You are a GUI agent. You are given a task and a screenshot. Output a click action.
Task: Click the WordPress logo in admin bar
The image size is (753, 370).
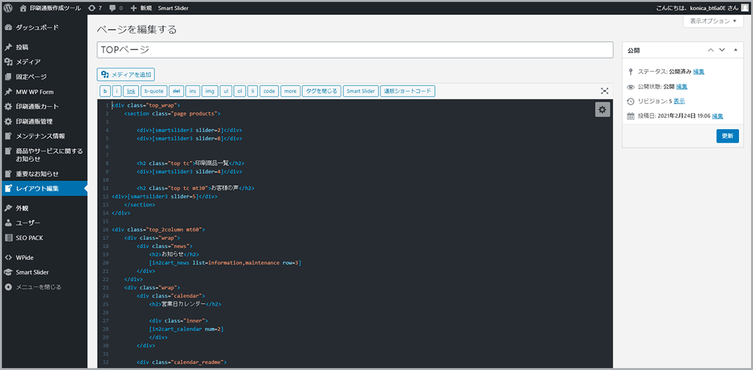pos(9,8)
